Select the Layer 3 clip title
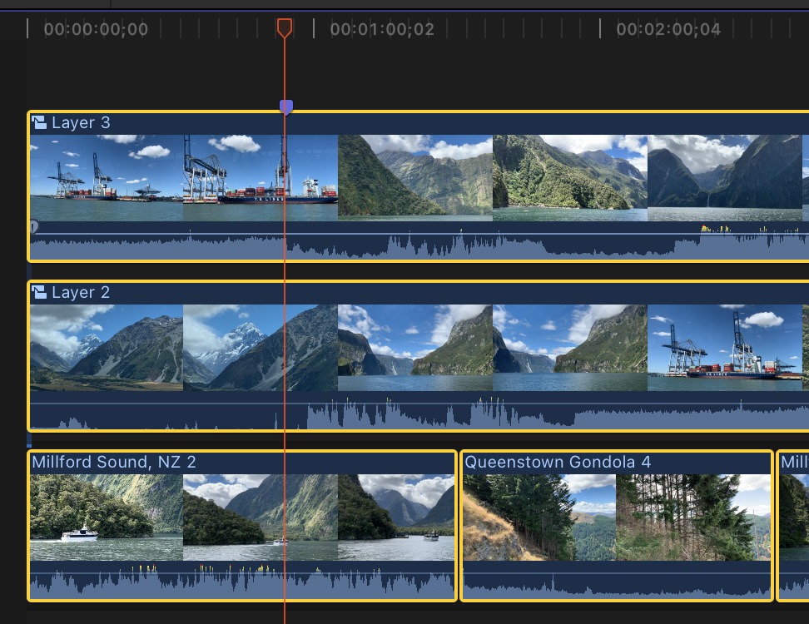This screenshot has height=624, width=809. click(x=81, y=123)
